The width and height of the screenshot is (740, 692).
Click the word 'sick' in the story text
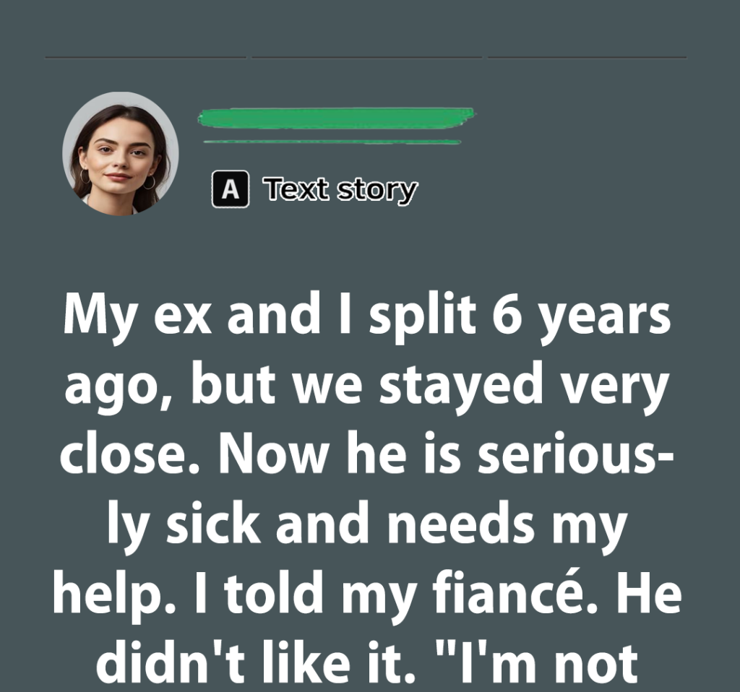[213, 522]
